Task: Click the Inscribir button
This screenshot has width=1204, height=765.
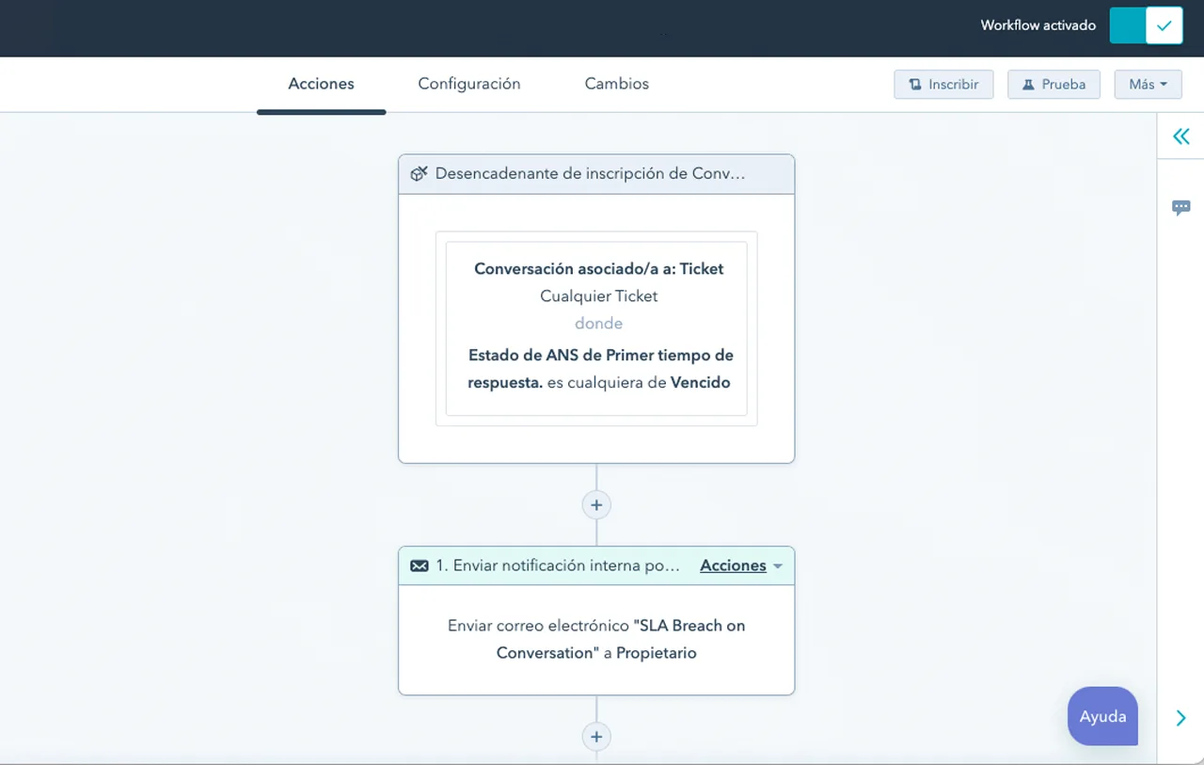Action: [x=943, y=84]
